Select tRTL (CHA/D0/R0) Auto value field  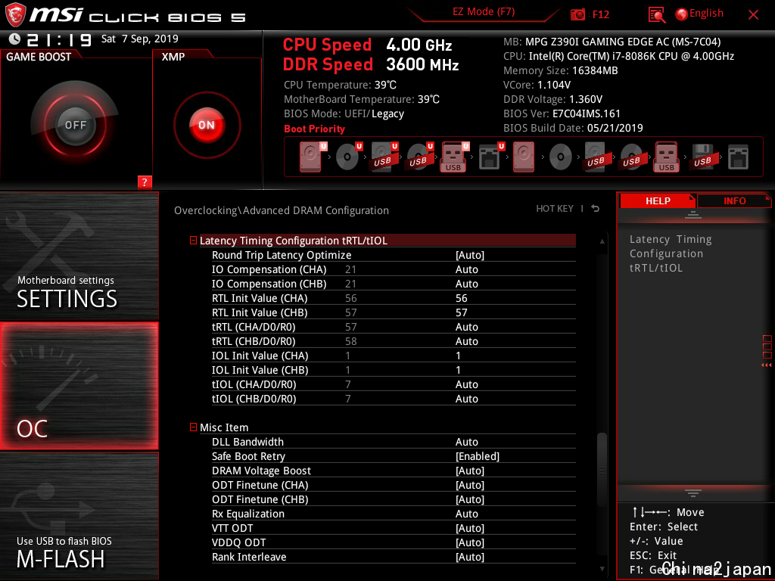click(x=466, y=327)
